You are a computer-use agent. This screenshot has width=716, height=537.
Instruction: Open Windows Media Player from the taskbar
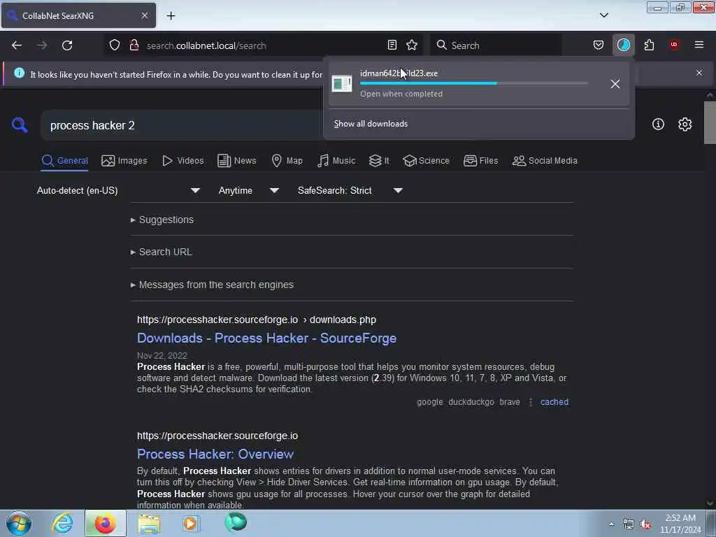pyautogui.click(x=191, y=523)
